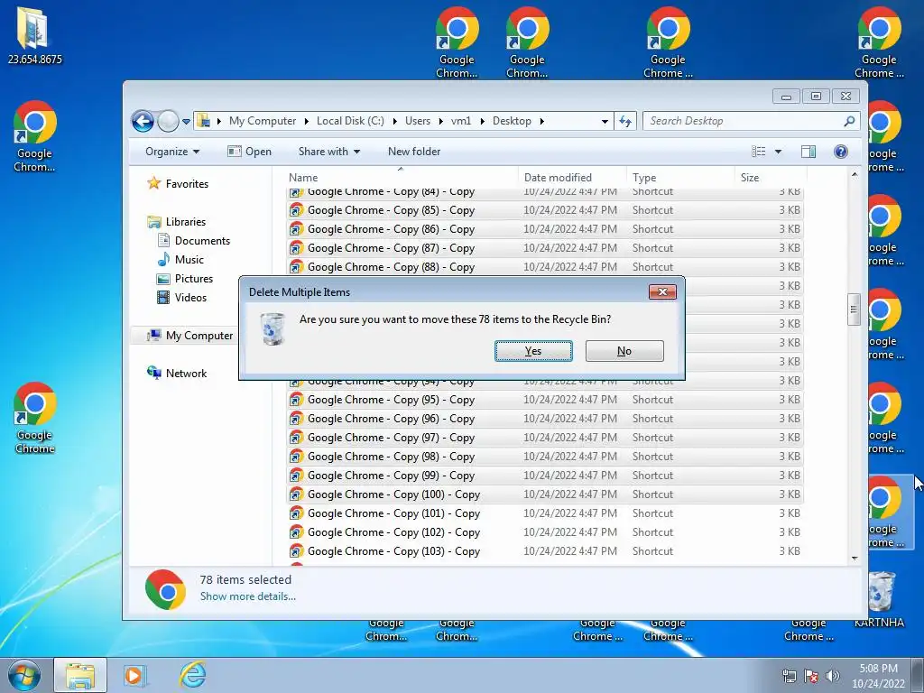The height and width of the screenshot is (693, 924).
Task: Click Show more details link
Action: pos(247,596)
